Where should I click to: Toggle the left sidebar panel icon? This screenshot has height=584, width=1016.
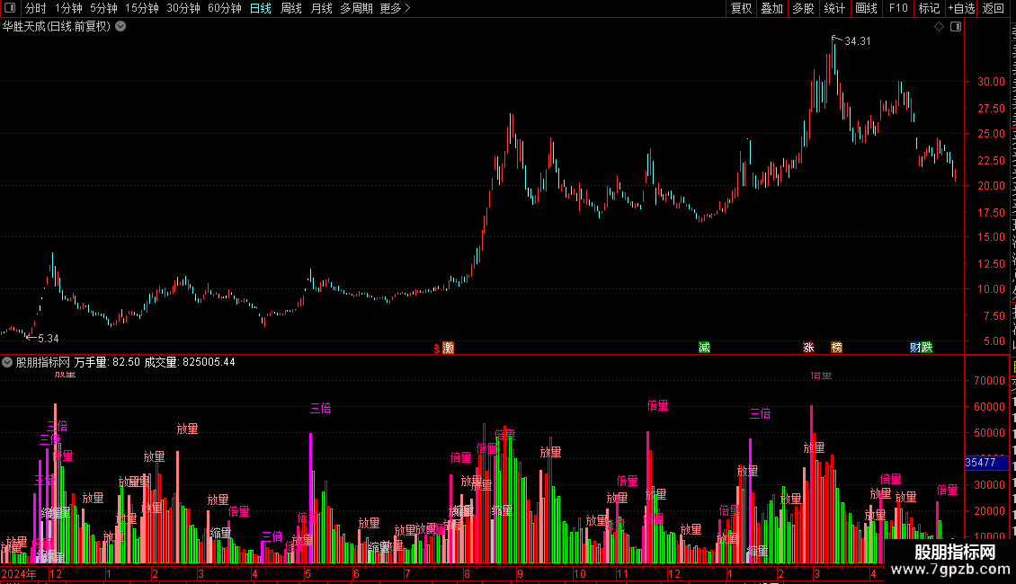(x=10, y=8)
